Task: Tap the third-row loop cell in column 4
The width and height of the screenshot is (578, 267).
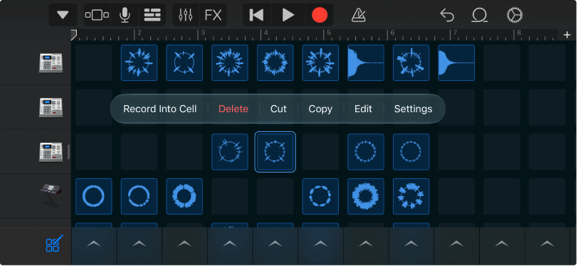Action: [x=230, y=152]
